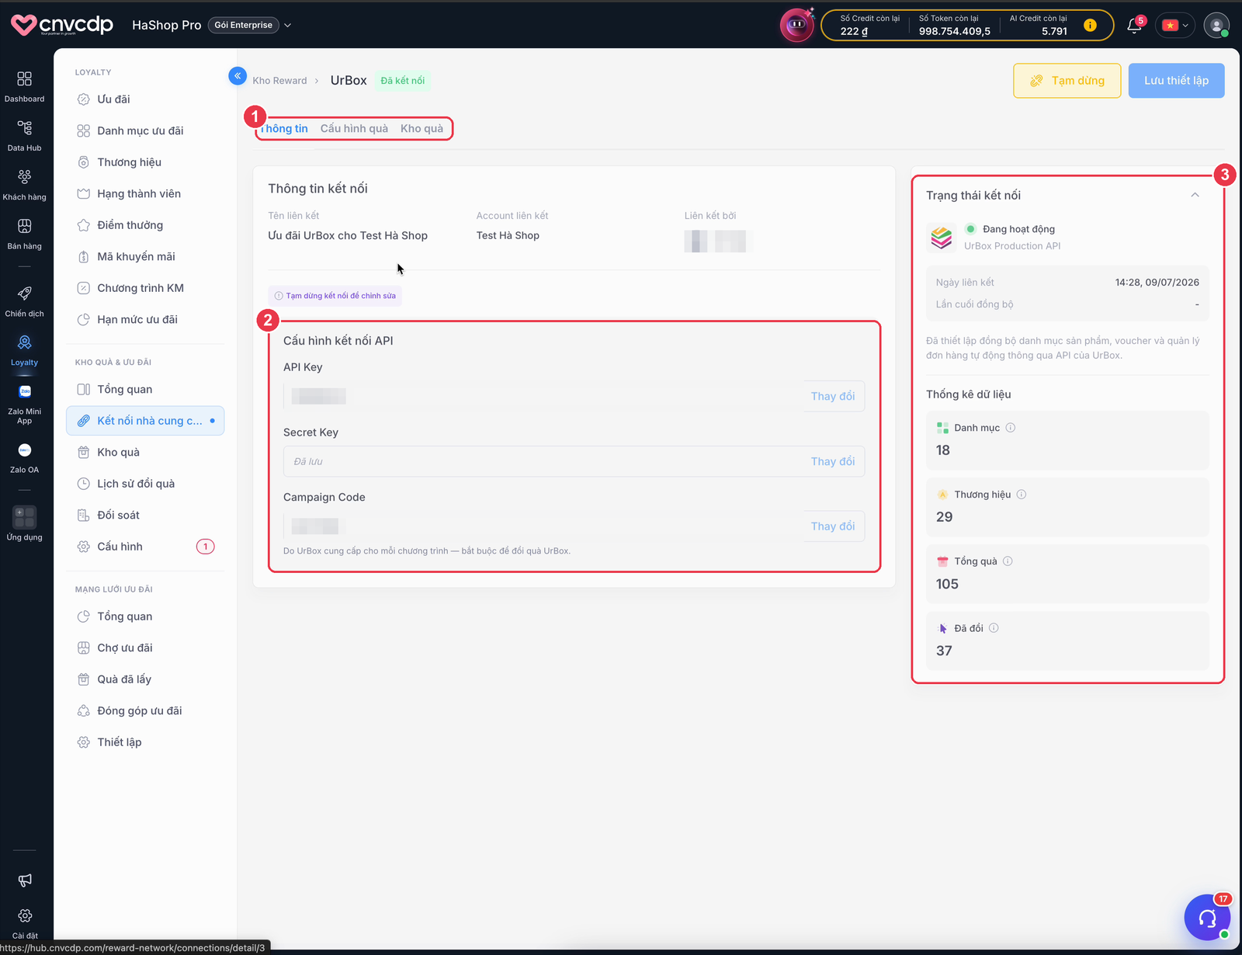Open the user profile avatar
This screenshot has height=955, width=1242.
coord(1216,25)
